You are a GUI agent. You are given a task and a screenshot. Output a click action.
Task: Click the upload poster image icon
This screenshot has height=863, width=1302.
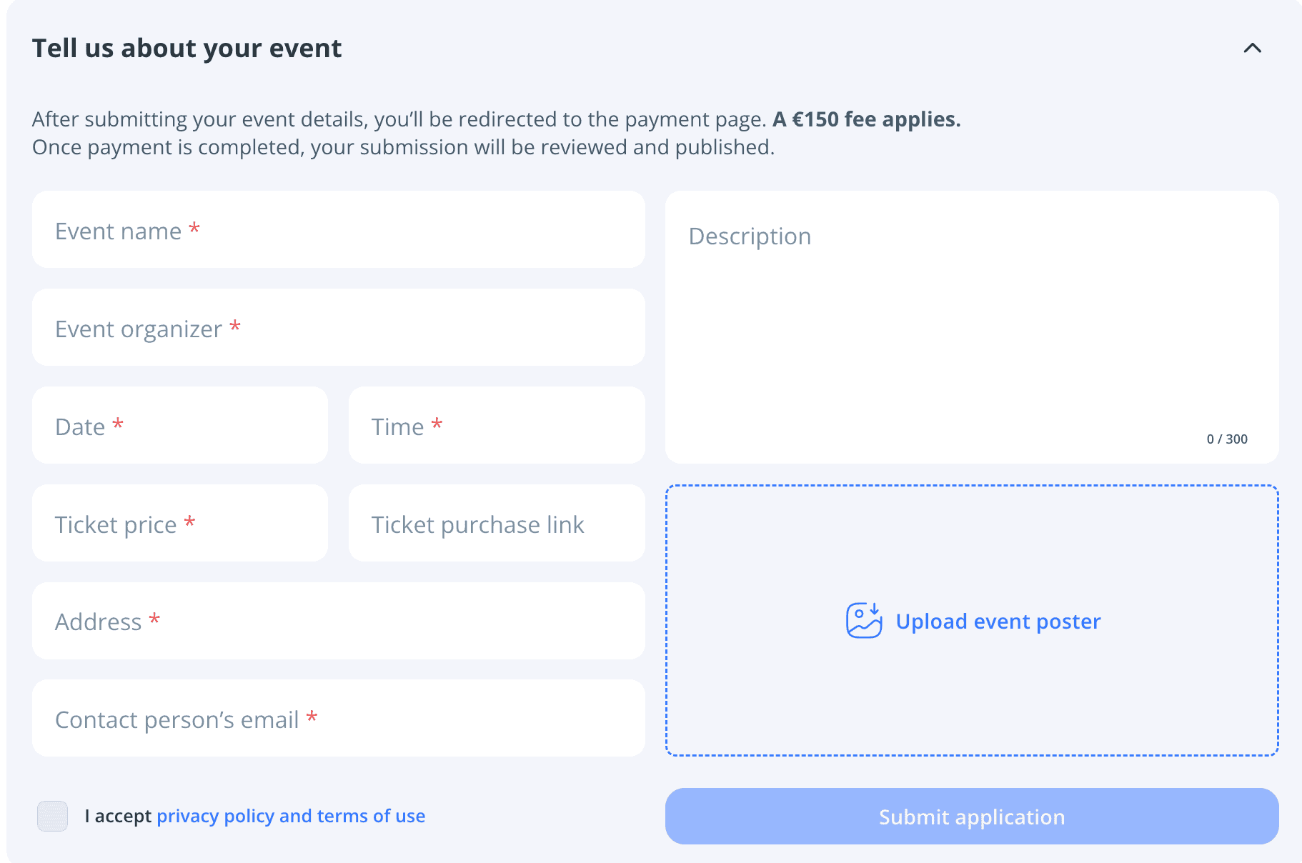pyautogui.click(x=864, y=620)
